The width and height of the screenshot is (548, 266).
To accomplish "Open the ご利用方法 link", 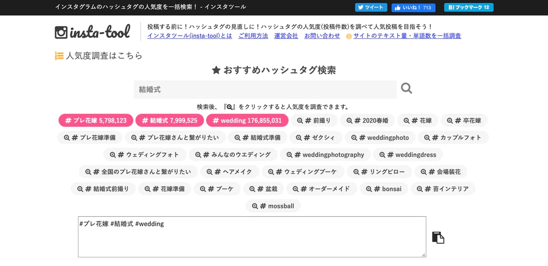I will [x=253, y=36].
